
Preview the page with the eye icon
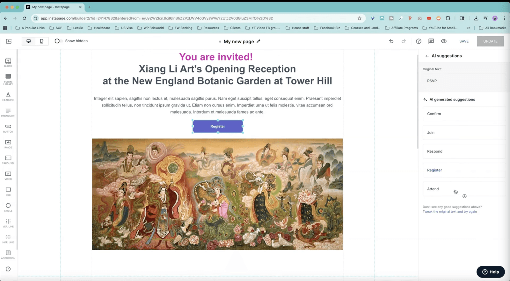tap(444, 41)
